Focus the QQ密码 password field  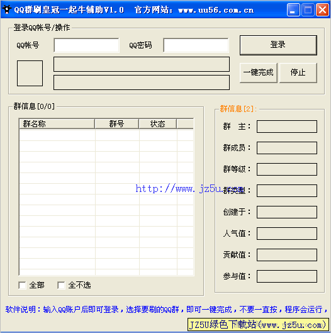tap(196, 45)
